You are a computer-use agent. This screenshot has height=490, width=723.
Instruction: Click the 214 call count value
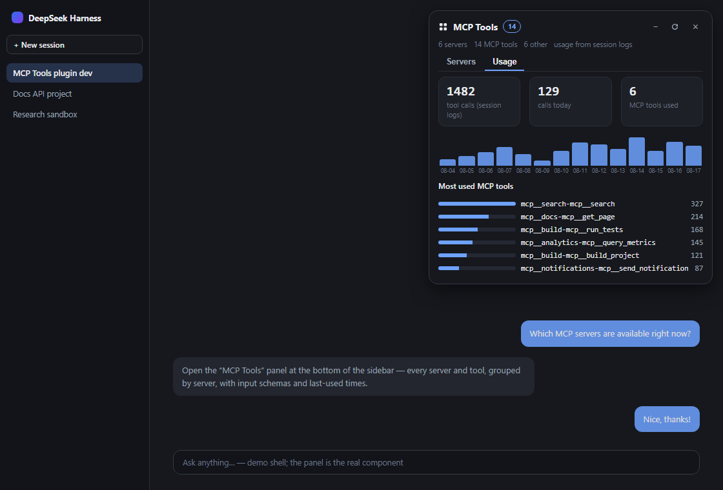[697, 217]
